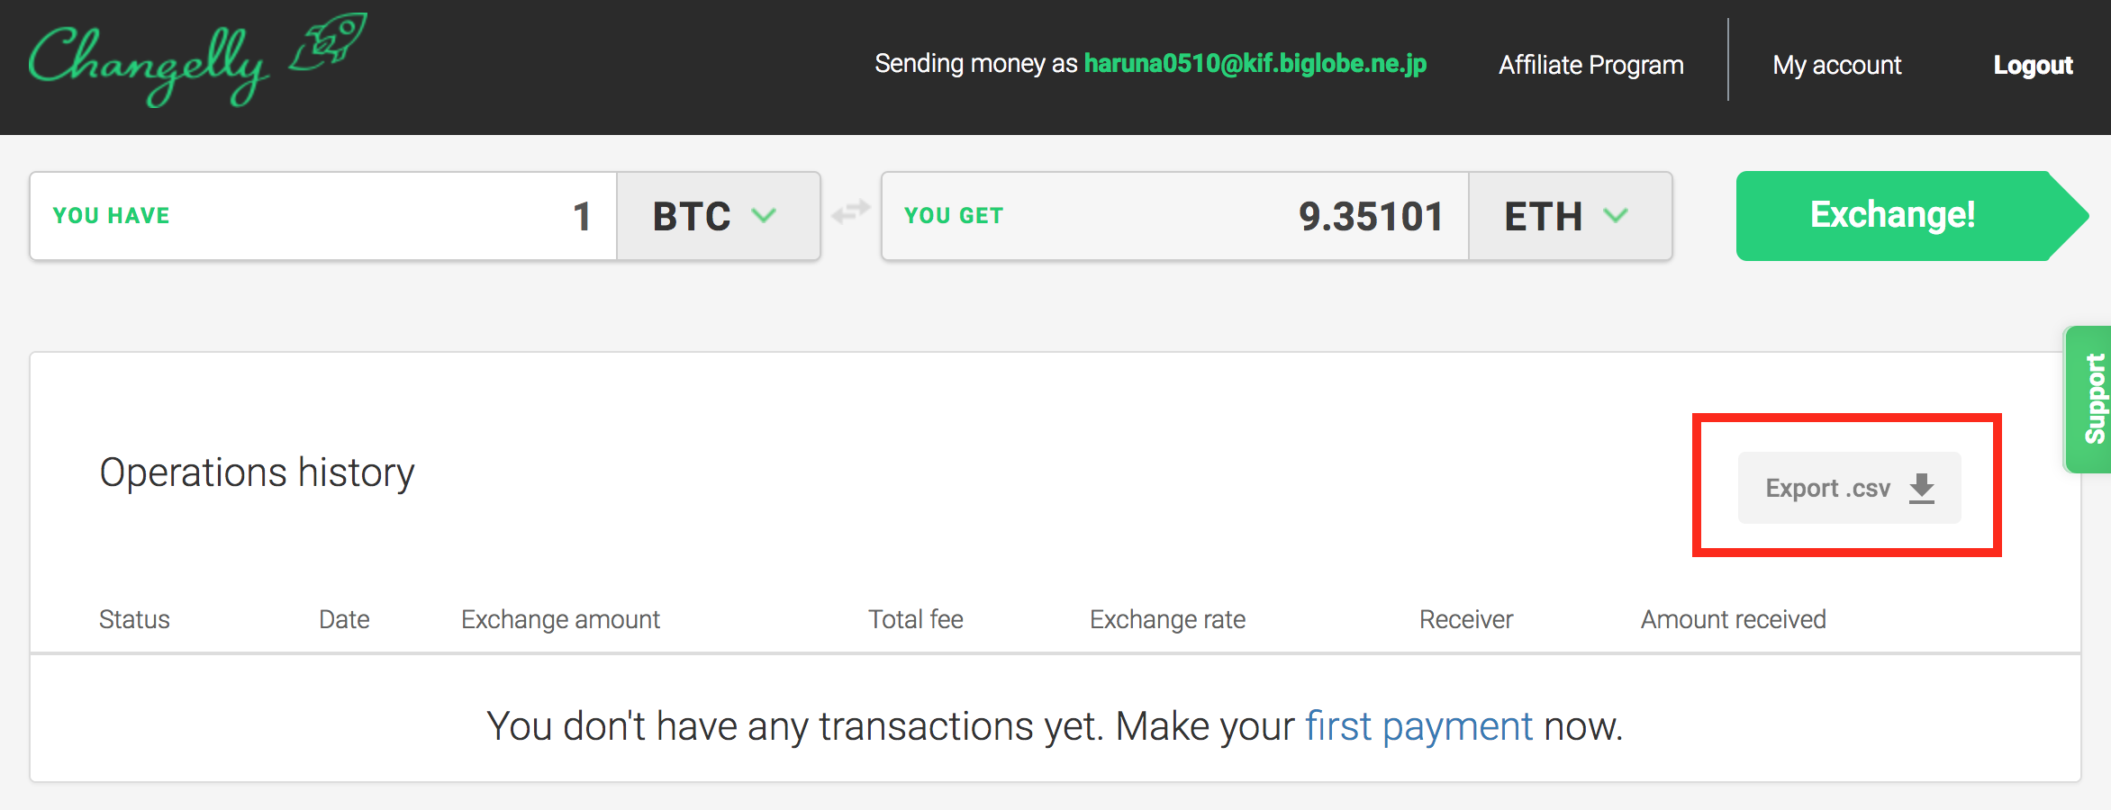This screenshot has height=810, width=2111.
Task: Click Logout in the header
Action: tap(2034, 65)
